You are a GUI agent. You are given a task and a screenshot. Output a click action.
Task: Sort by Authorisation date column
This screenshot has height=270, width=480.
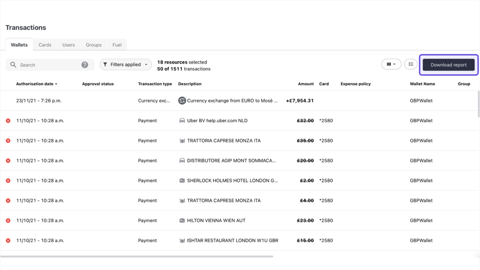click(x=37, y=84)
